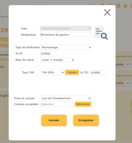Viewport: 132px width, 143px height.
Task: Select the orange document icon in top toolbar
Action: [118, 6]
